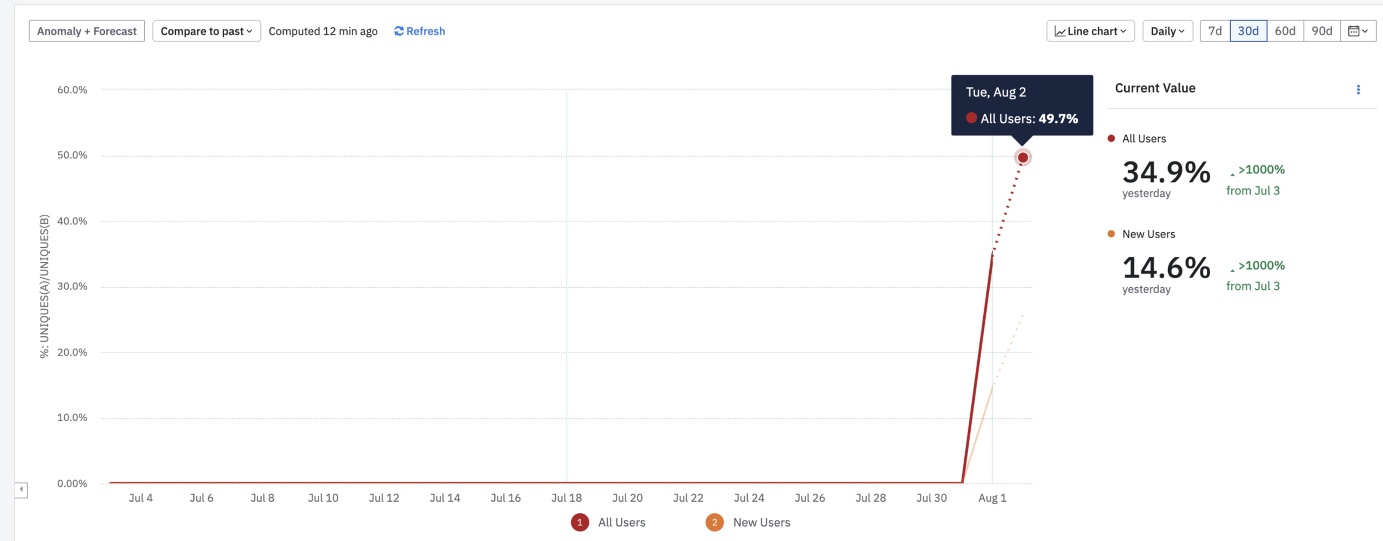Collapse the left side panel arrow
The width and height of the screenshot is (1383, 541).
(21, 490)
